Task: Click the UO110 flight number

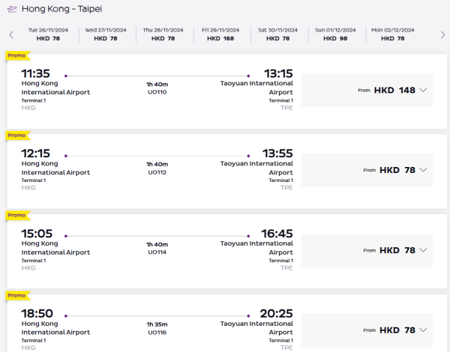Action: [157, 92]
